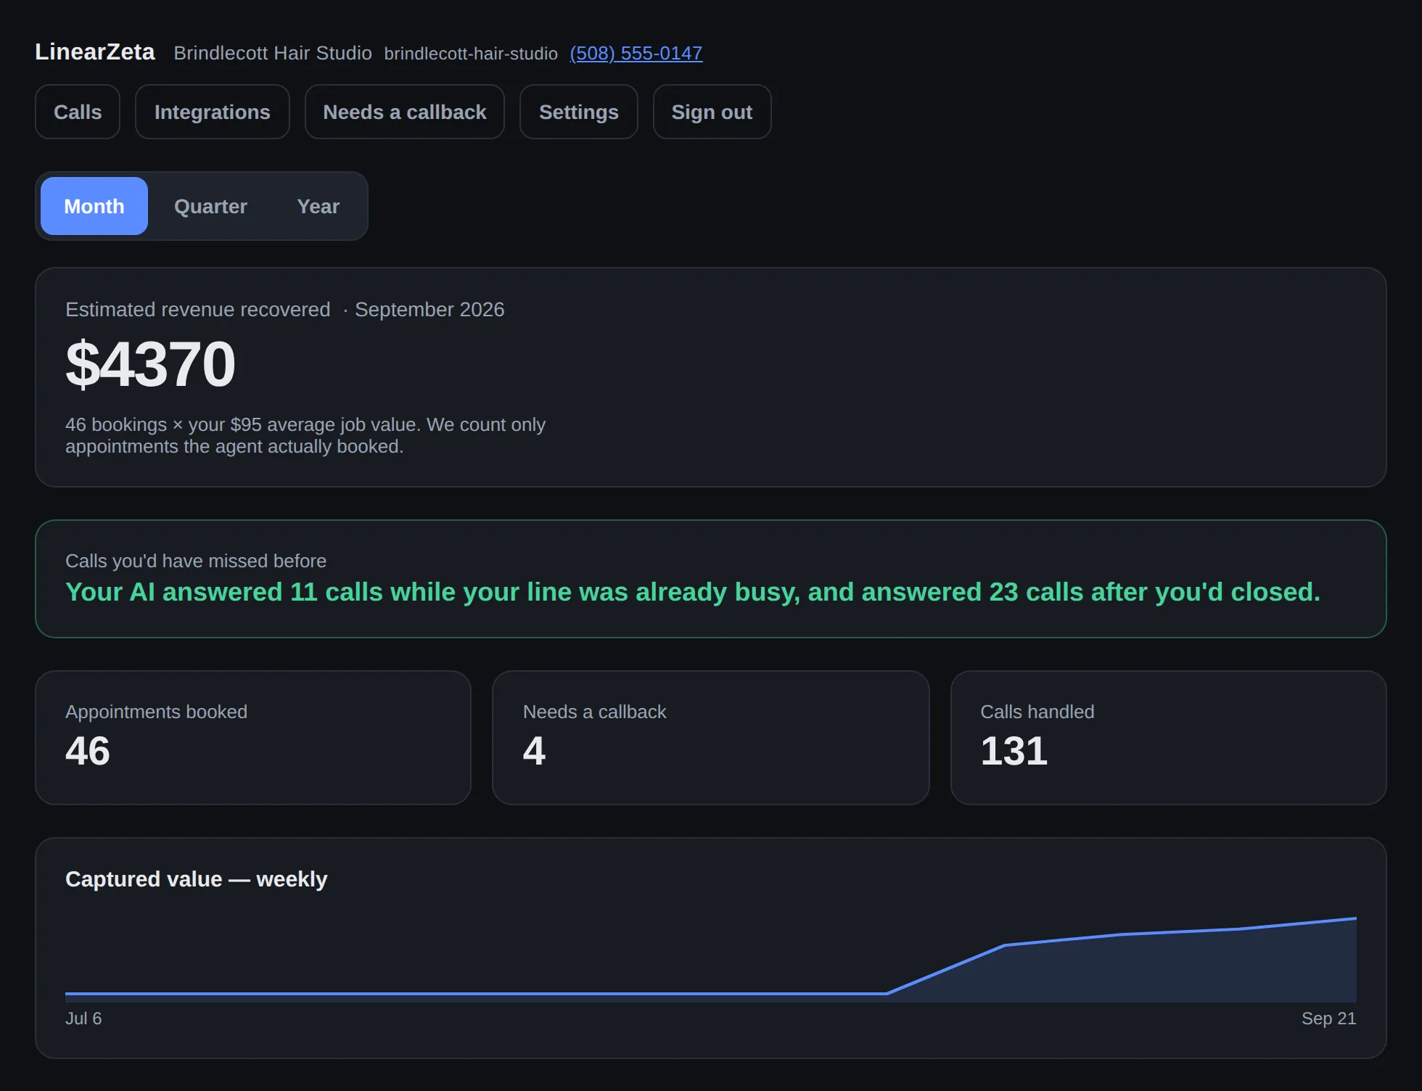Click Brindlecott Hair Studio name
Viewport: 1422px width, 1091px height.
point(273,53)
